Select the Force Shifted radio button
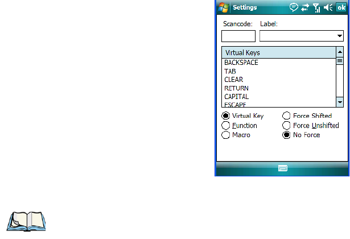 coord(286,116)
